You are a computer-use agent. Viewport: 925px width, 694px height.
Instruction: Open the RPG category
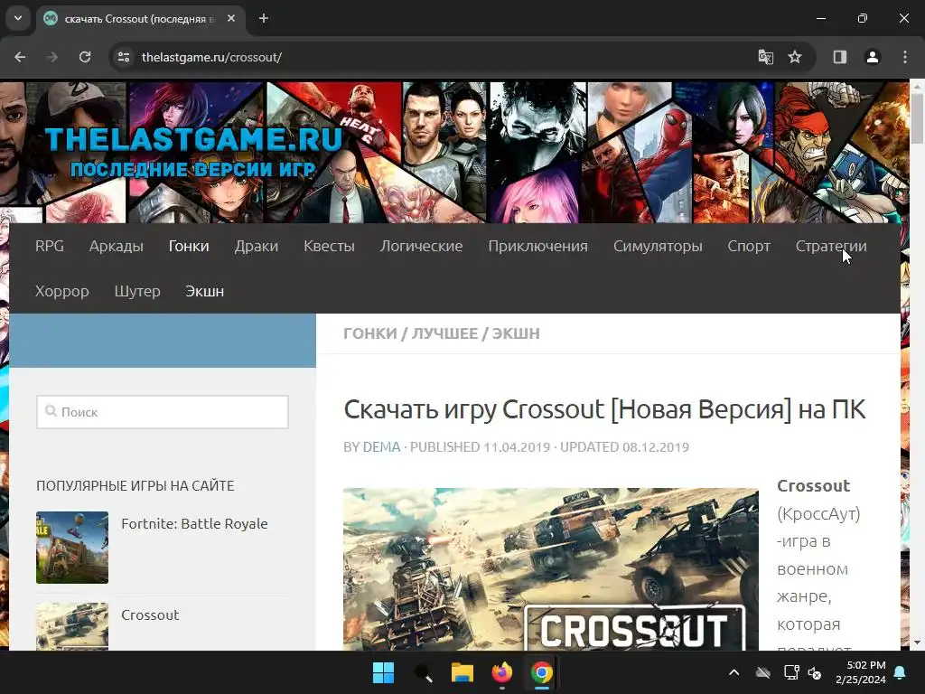click(50, 246)
